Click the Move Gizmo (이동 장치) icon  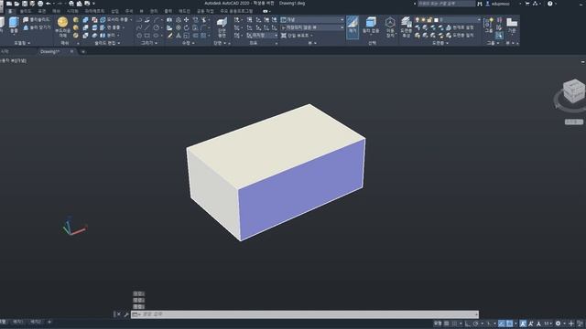(390, 27)
